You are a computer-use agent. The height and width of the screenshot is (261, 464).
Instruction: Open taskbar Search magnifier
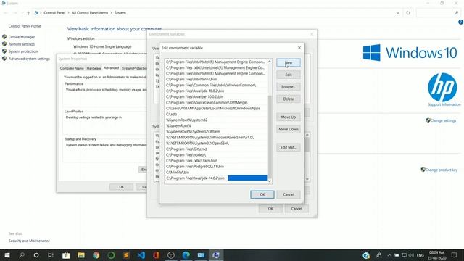coord(22,255)
